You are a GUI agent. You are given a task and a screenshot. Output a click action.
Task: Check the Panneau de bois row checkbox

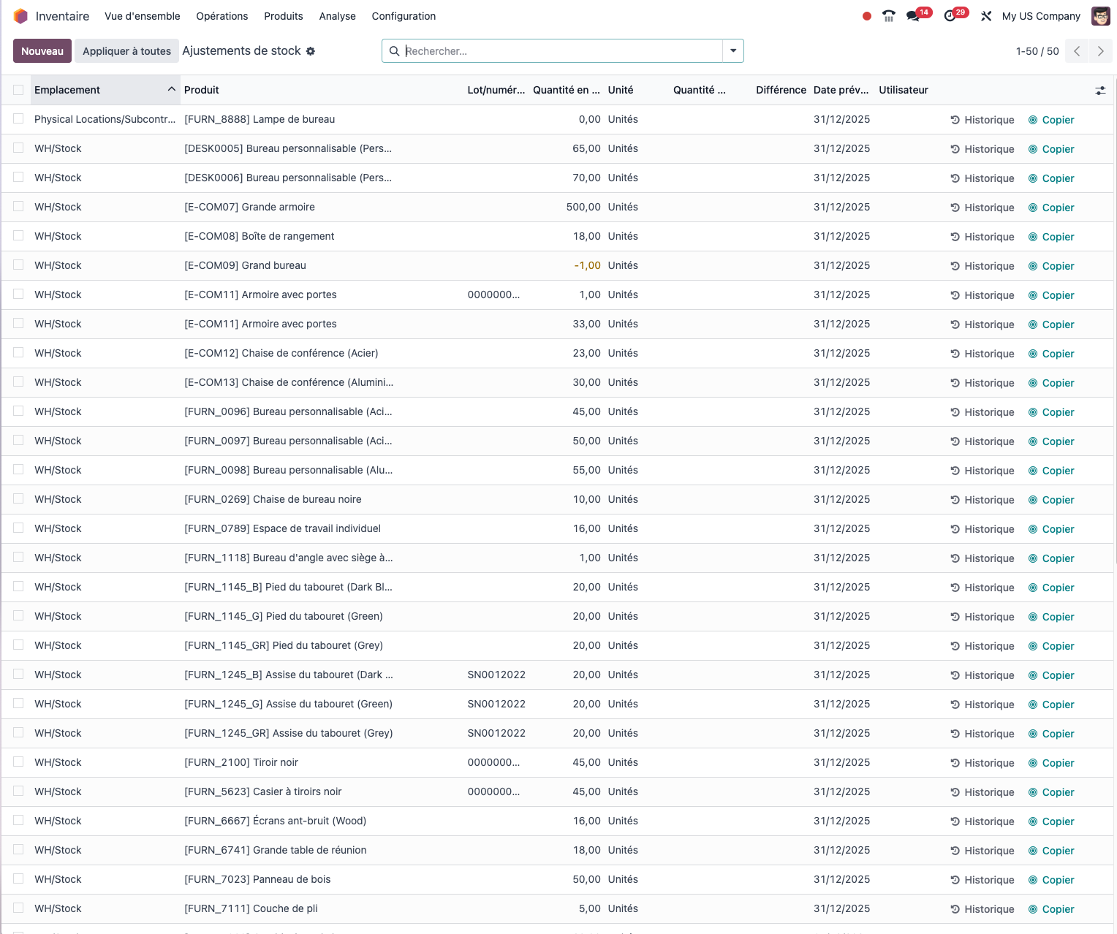18,879
